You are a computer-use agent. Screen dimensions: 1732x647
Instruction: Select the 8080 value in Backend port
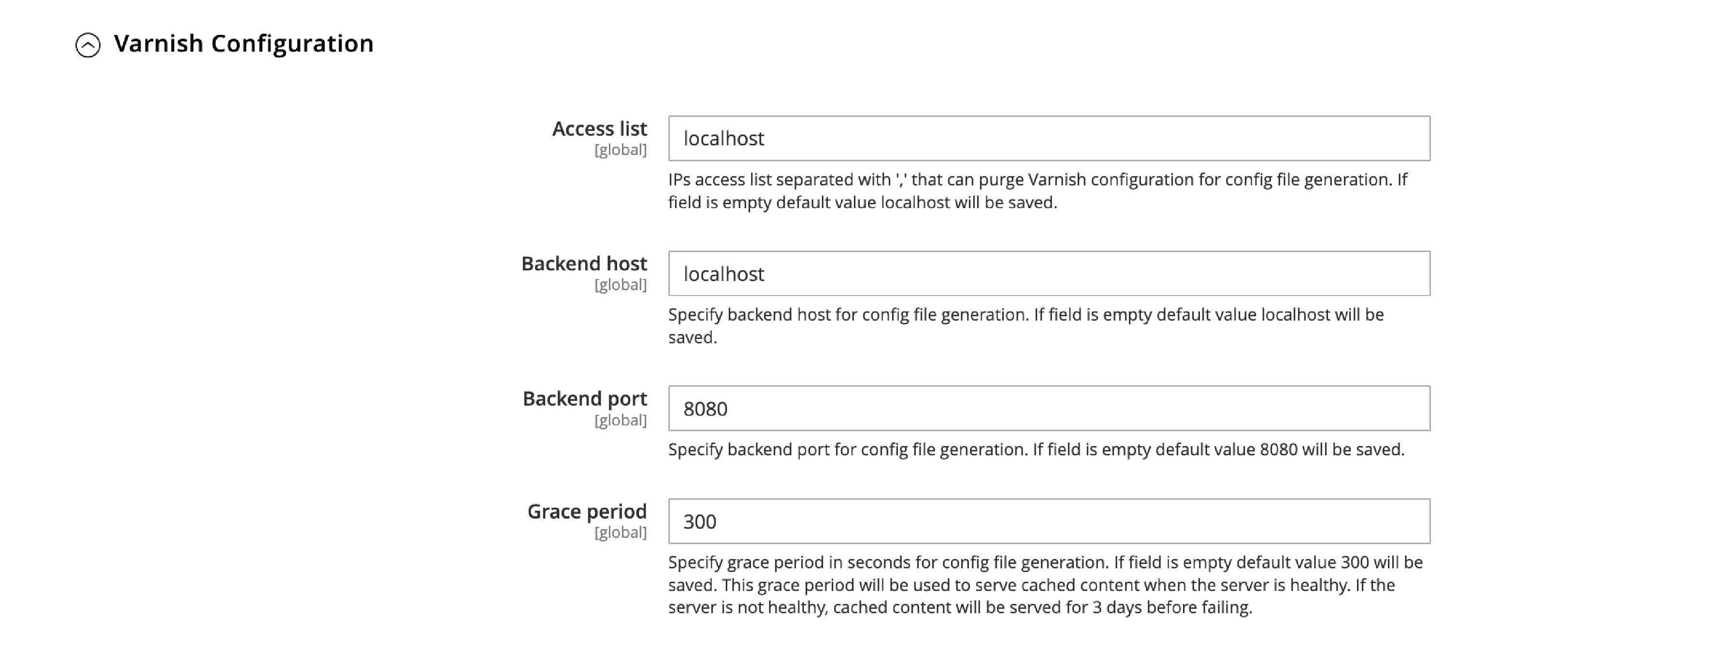705,409
